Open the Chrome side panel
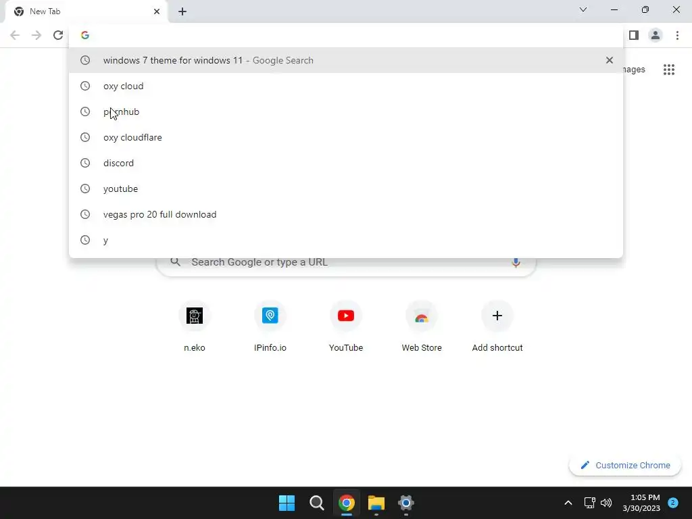 coord(634,35)
